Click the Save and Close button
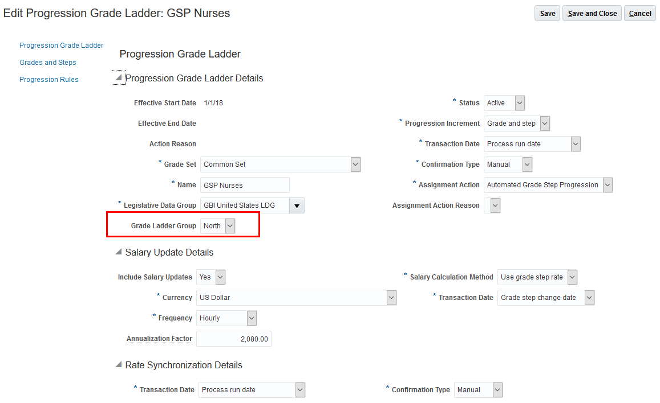 (592, 14)
